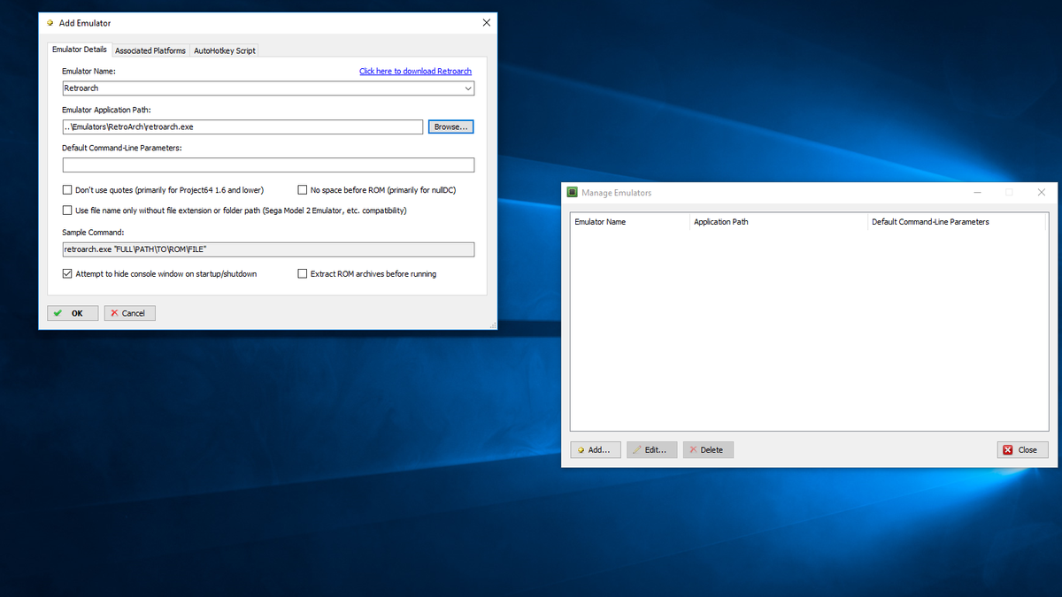This screenshot has height=597, width=1062.
Task: Switch to the Associated Platforms tab
Action: [150, 50]
